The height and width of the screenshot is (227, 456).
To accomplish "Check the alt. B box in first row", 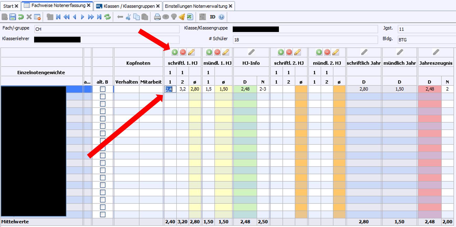I will 103,89.
